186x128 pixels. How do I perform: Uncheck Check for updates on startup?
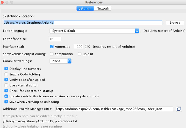(6, 91)
